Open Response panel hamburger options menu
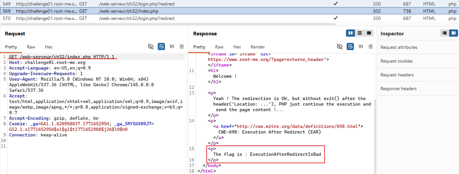The width and height of the screenshot is (459, 174). 370,47
